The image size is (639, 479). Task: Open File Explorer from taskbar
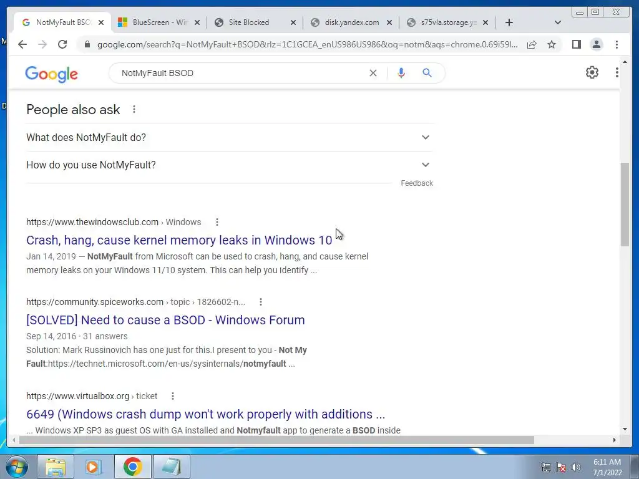pos(56,467)
